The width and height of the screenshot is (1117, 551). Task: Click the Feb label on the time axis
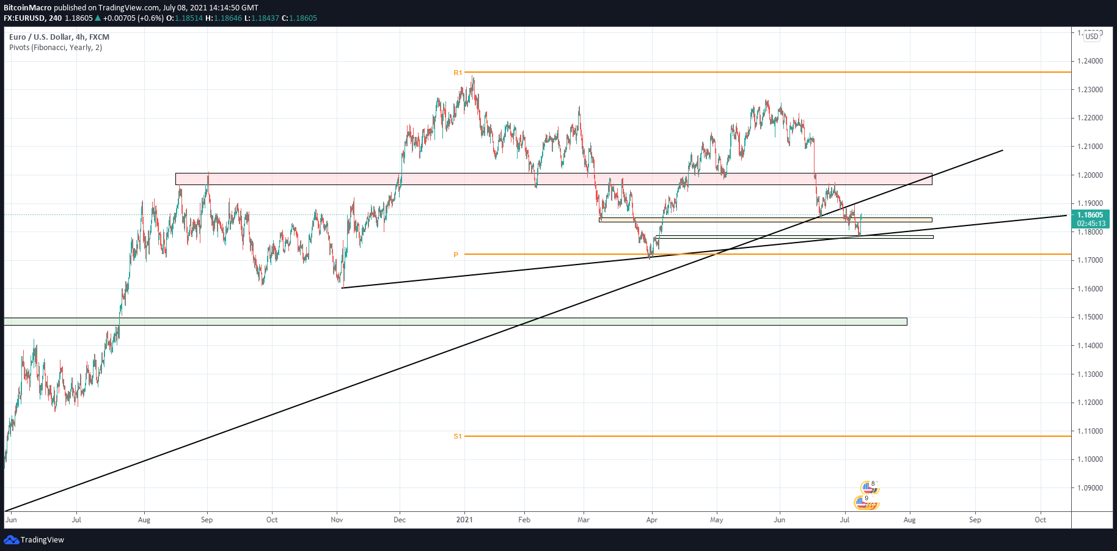point(524,520)
